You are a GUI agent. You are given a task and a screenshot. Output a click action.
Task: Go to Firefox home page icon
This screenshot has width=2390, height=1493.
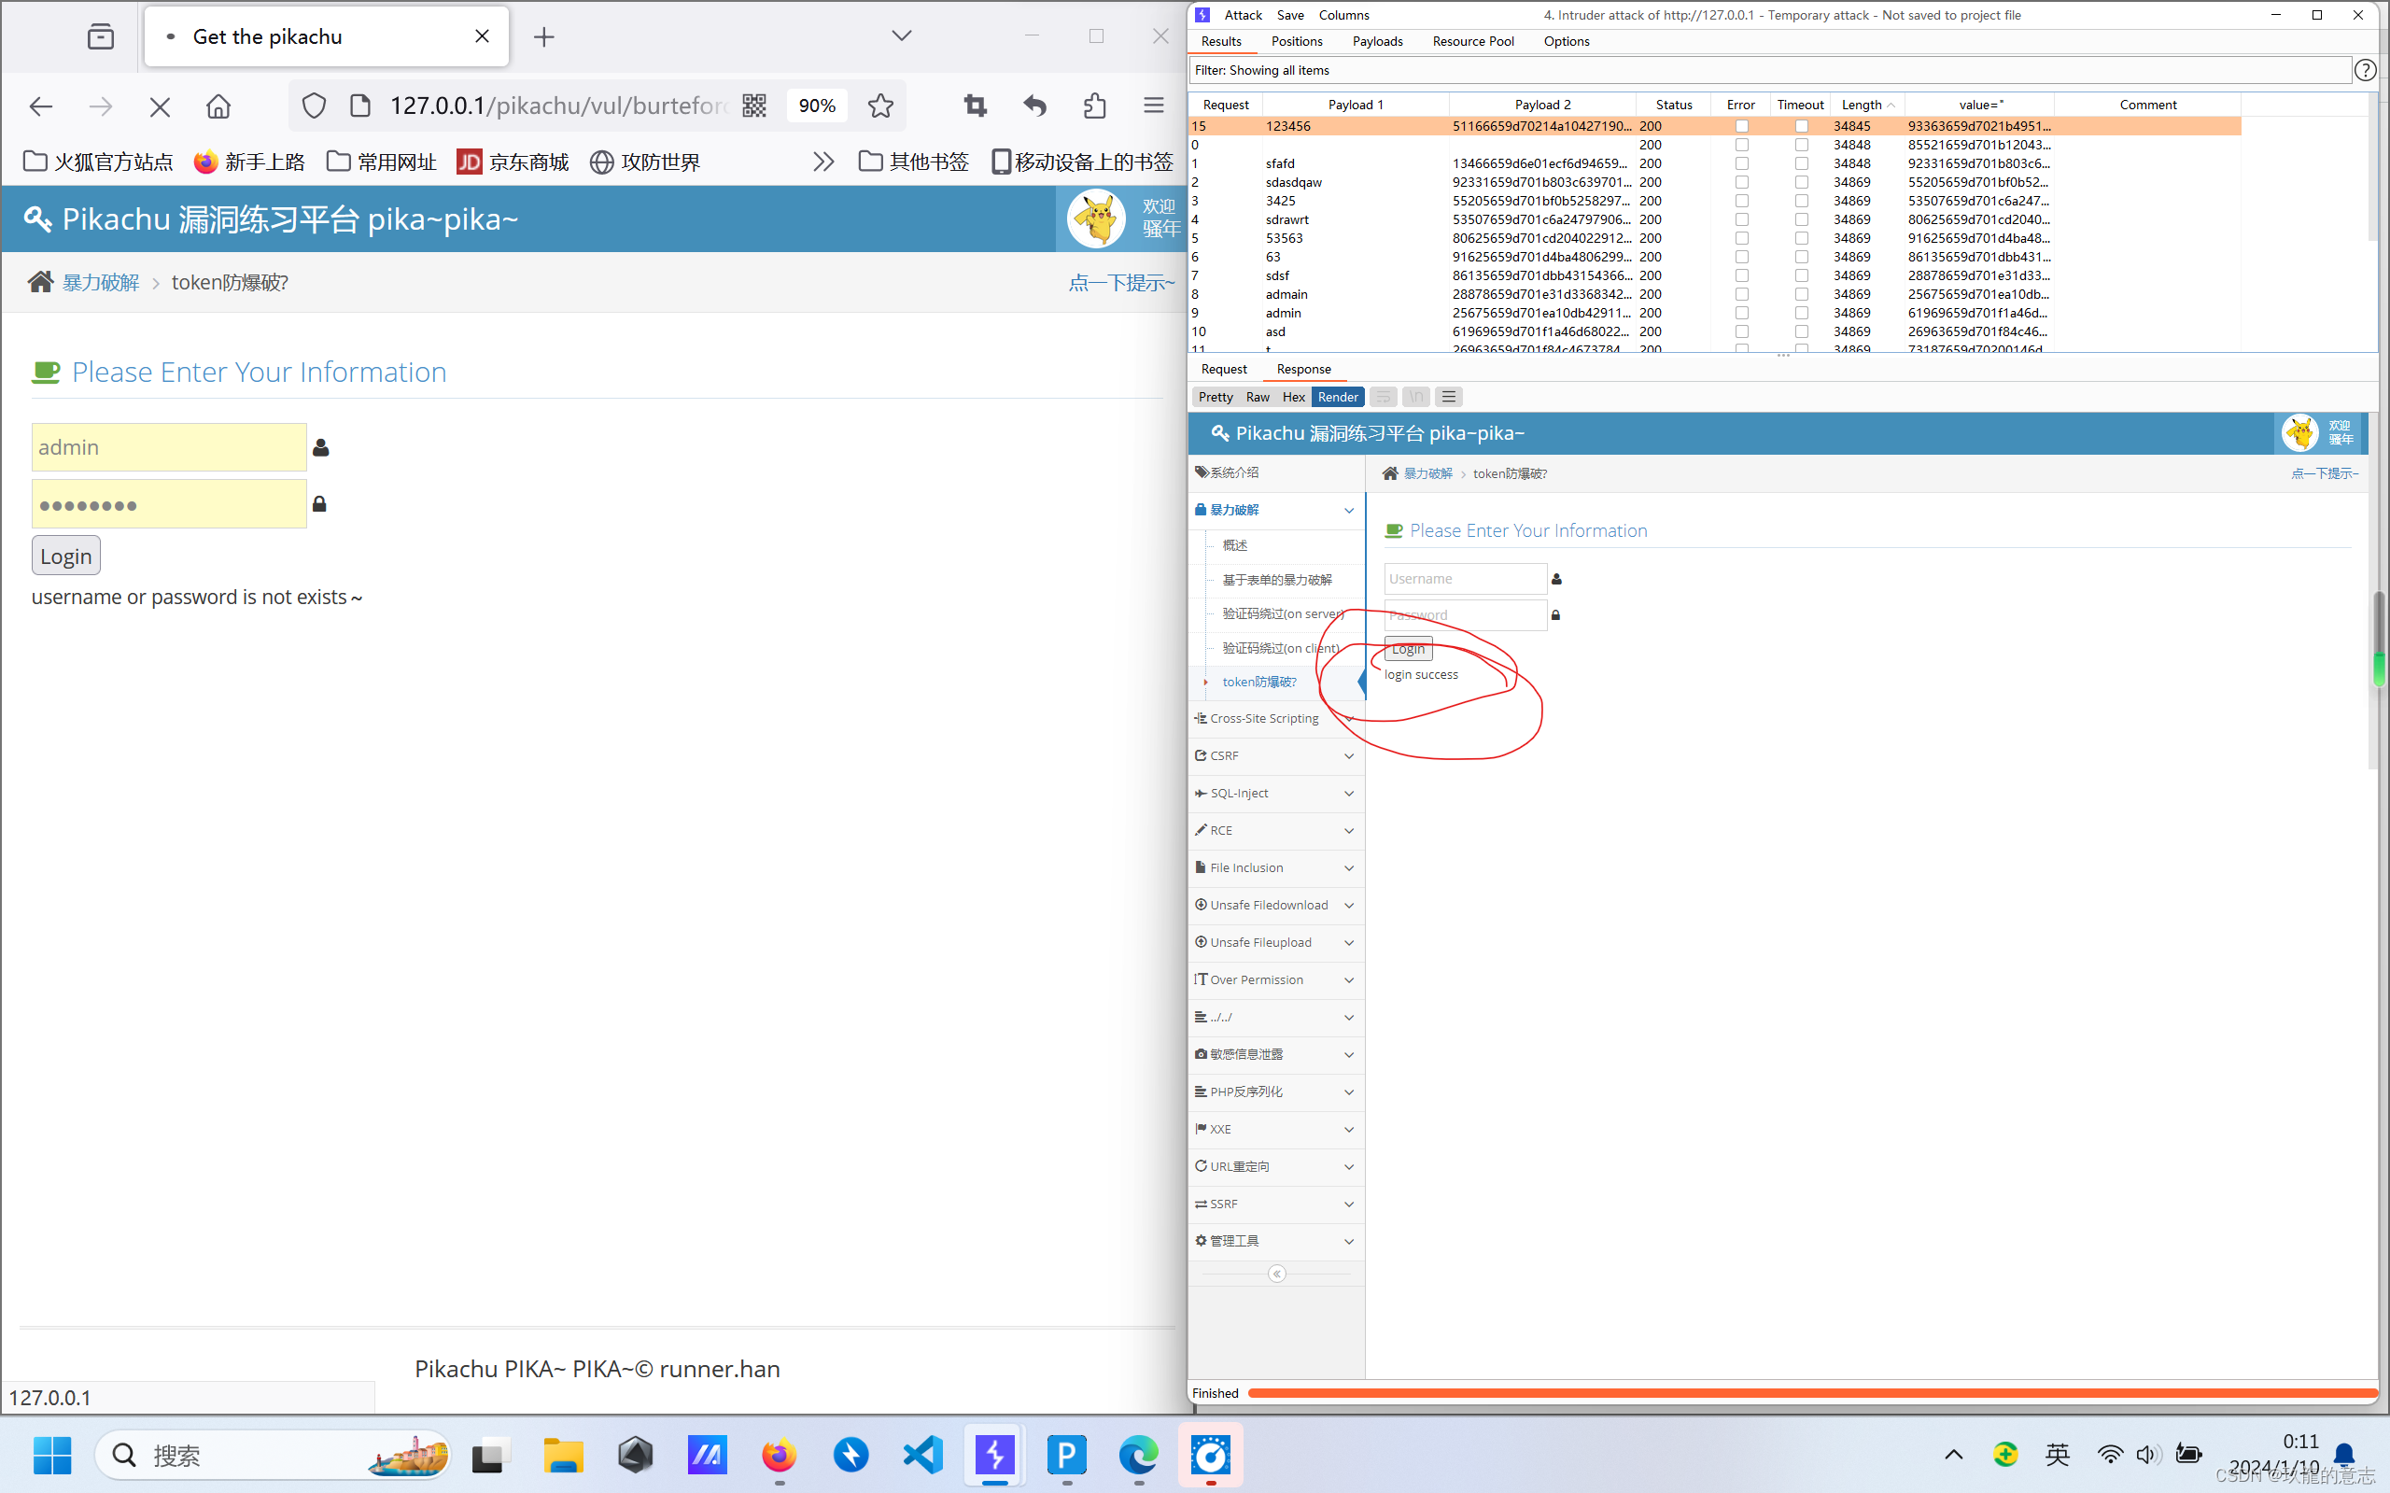218,106
